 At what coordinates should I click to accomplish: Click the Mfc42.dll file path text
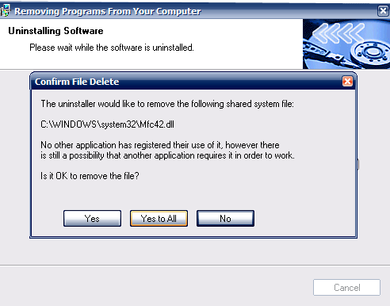(107, 124)
